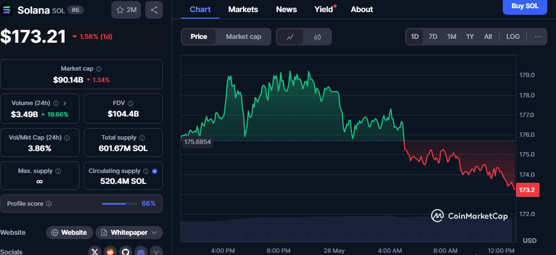Choose the 1Y time range

[470, 37]
